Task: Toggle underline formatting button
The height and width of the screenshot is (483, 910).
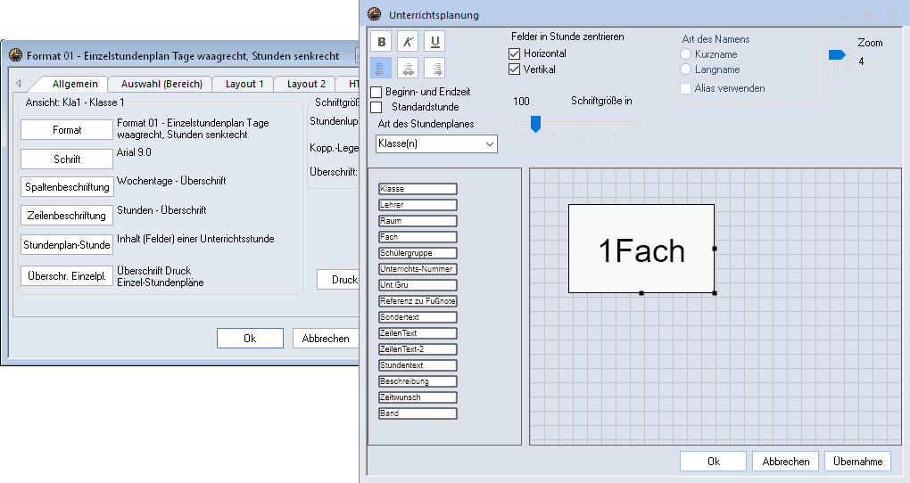Action: (x=434, y=42)
